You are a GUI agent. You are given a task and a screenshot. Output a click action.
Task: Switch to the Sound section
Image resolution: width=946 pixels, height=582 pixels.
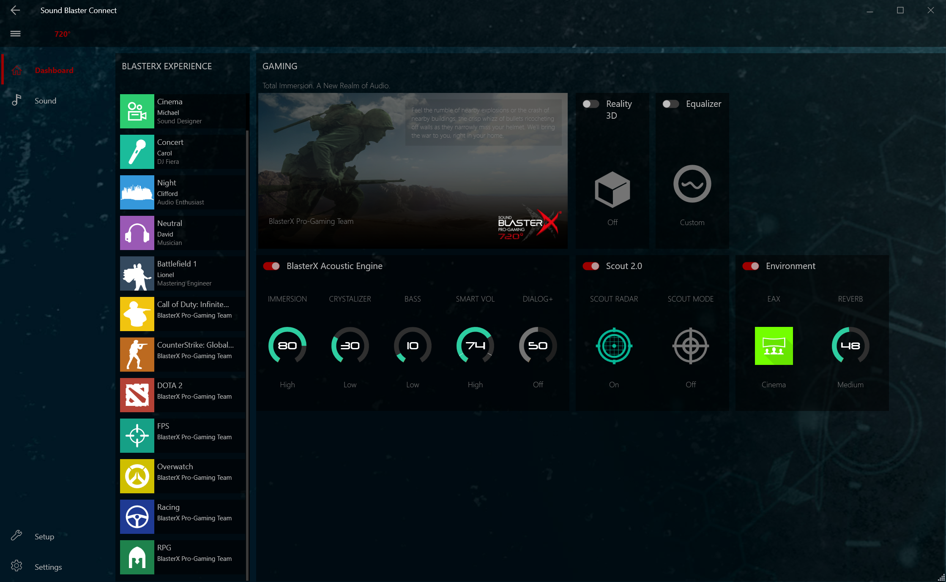click(57, 101)
